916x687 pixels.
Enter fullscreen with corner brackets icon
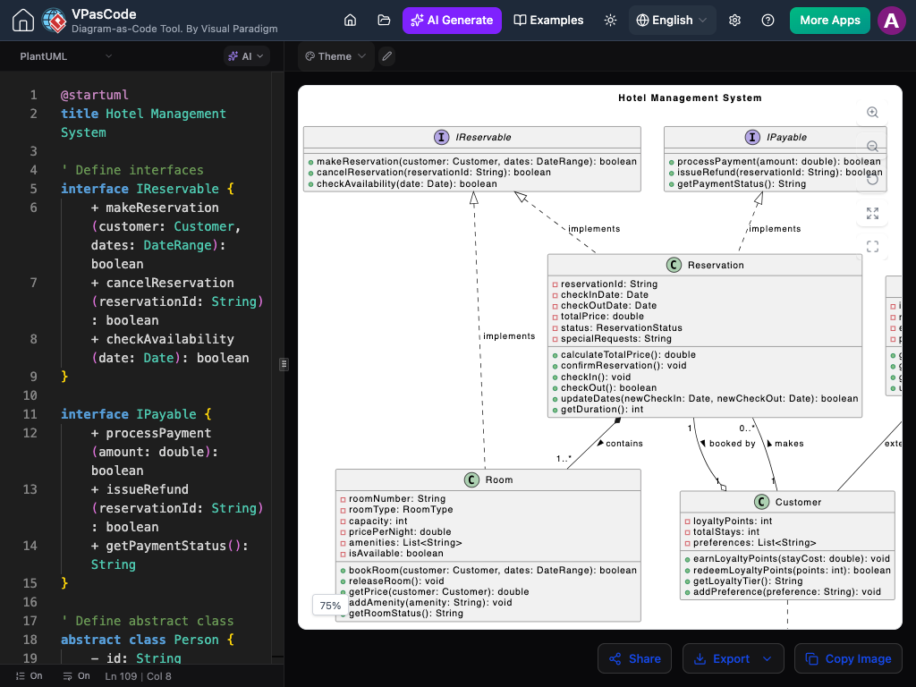(x=872, y=247)
